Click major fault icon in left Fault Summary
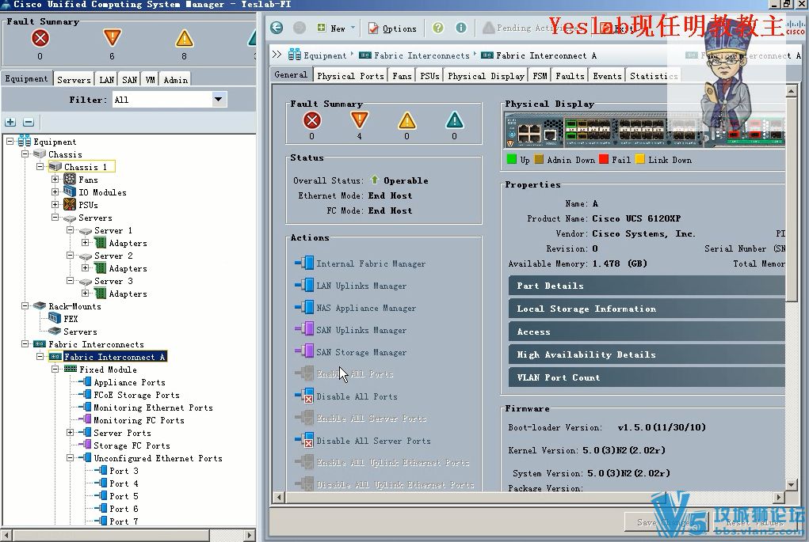Image resolution: width=809 pixels, height=542 pixels. click(x=112, y=38)
